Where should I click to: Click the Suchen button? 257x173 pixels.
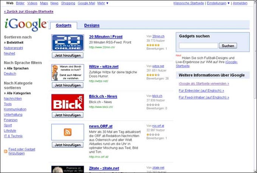point(228,46)
